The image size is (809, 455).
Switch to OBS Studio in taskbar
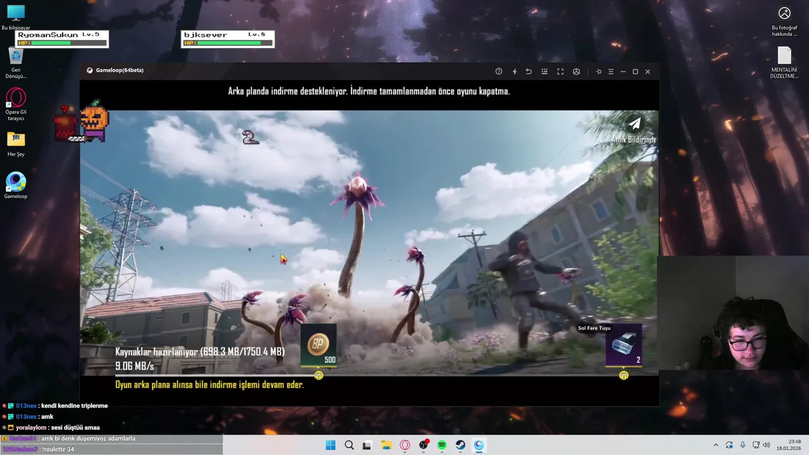point(423,445)
